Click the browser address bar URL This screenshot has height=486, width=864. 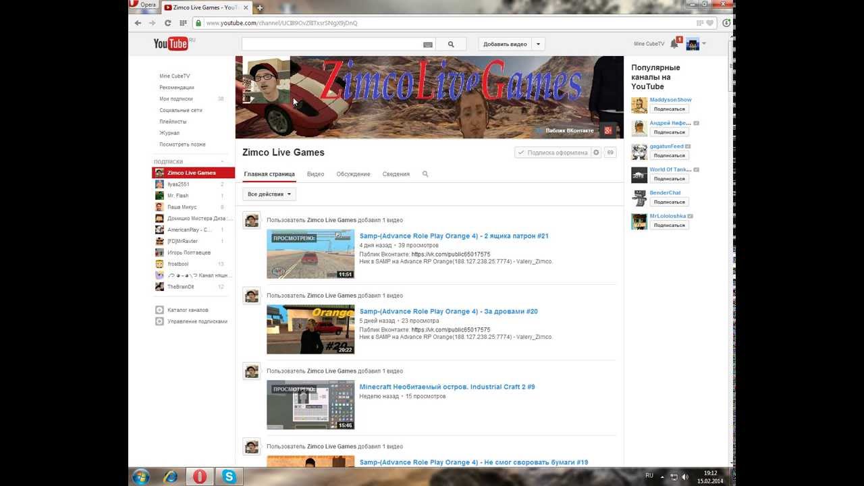pyautogui.click(x=281, y=23)
